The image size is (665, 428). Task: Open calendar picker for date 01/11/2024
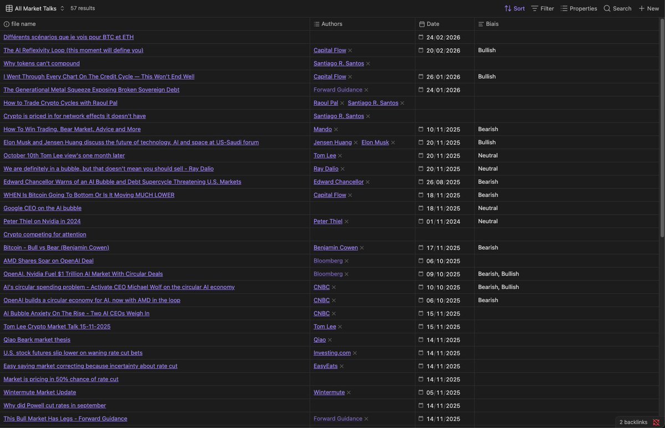point(421,221)
